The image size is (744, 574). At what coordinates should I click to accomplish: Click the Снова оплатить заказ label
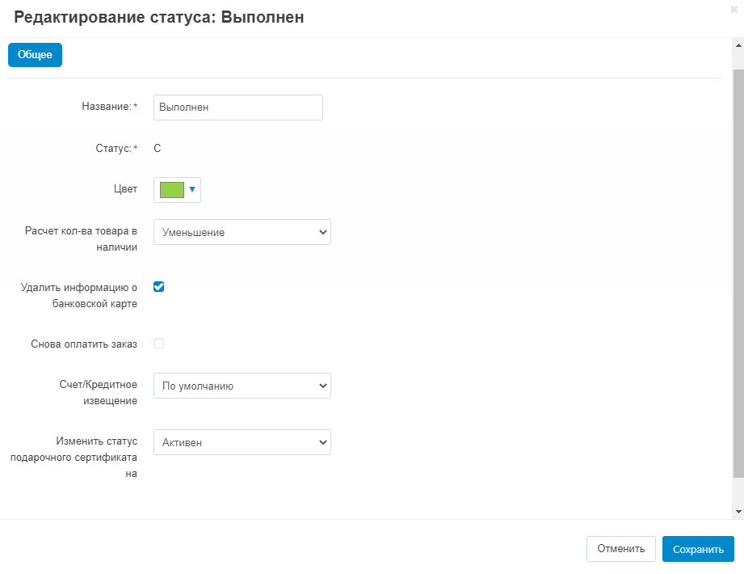tap(84, 344)
